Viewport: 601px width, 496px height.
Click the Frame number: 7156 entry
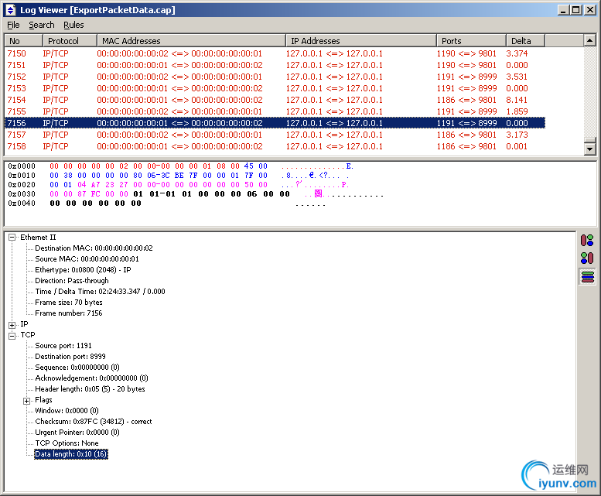point(69,313)
